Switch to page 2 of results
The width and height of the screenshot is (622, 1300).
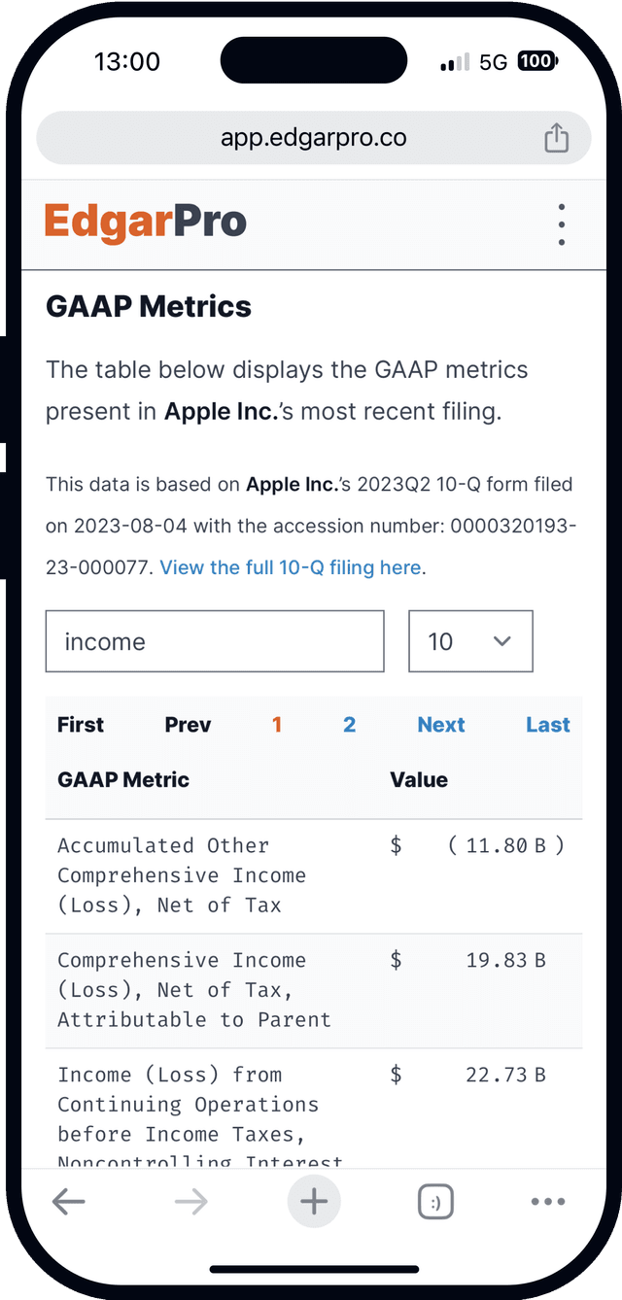(349, 724)
